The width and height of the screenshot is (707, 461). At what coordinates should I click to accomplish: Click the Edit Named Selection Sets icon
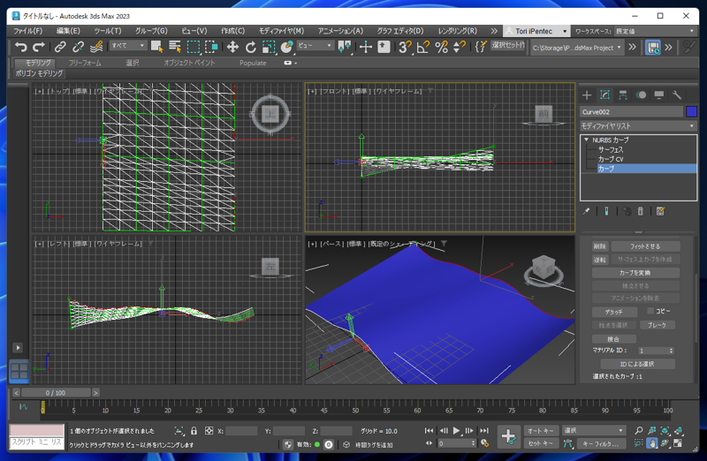[x=481, y=47]
